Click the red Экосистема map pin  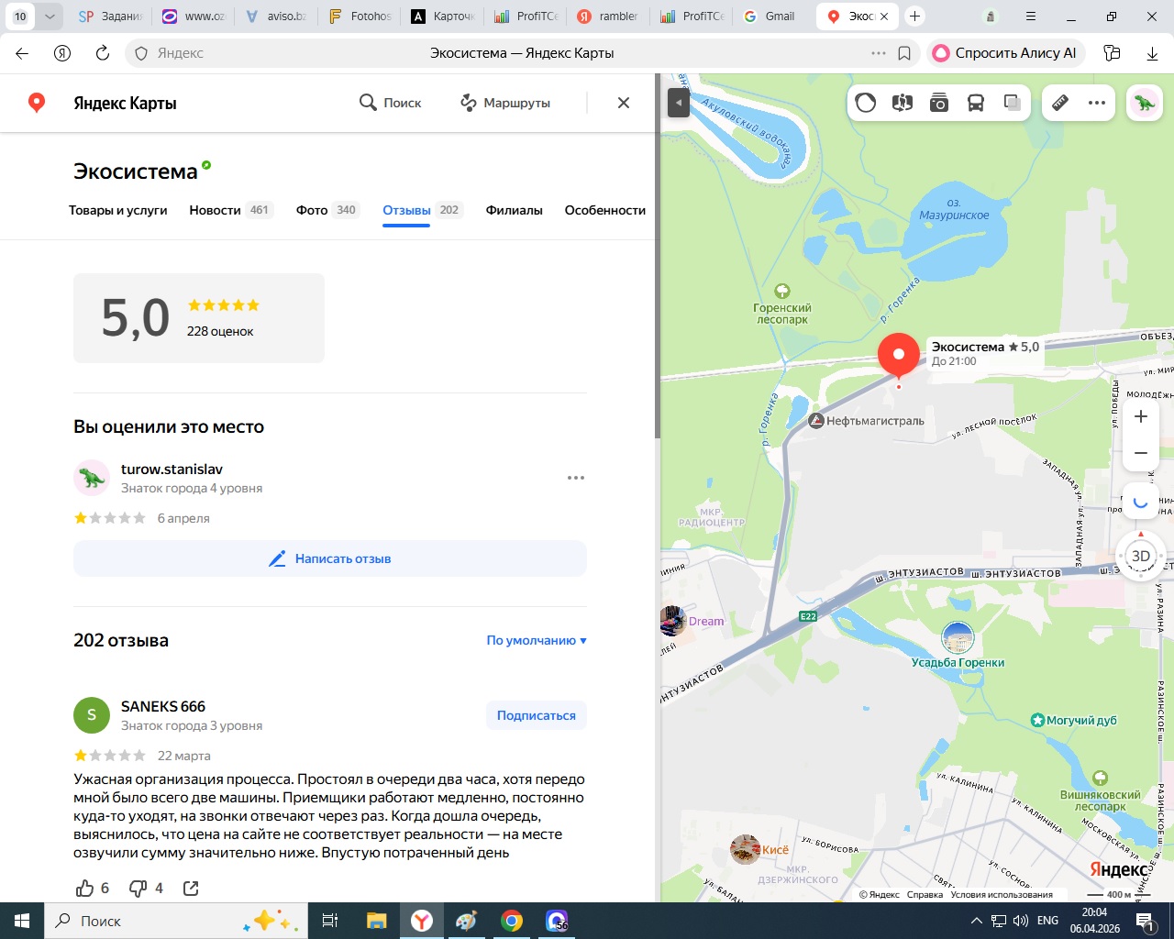pyautogui.click(x=899, y=356)
